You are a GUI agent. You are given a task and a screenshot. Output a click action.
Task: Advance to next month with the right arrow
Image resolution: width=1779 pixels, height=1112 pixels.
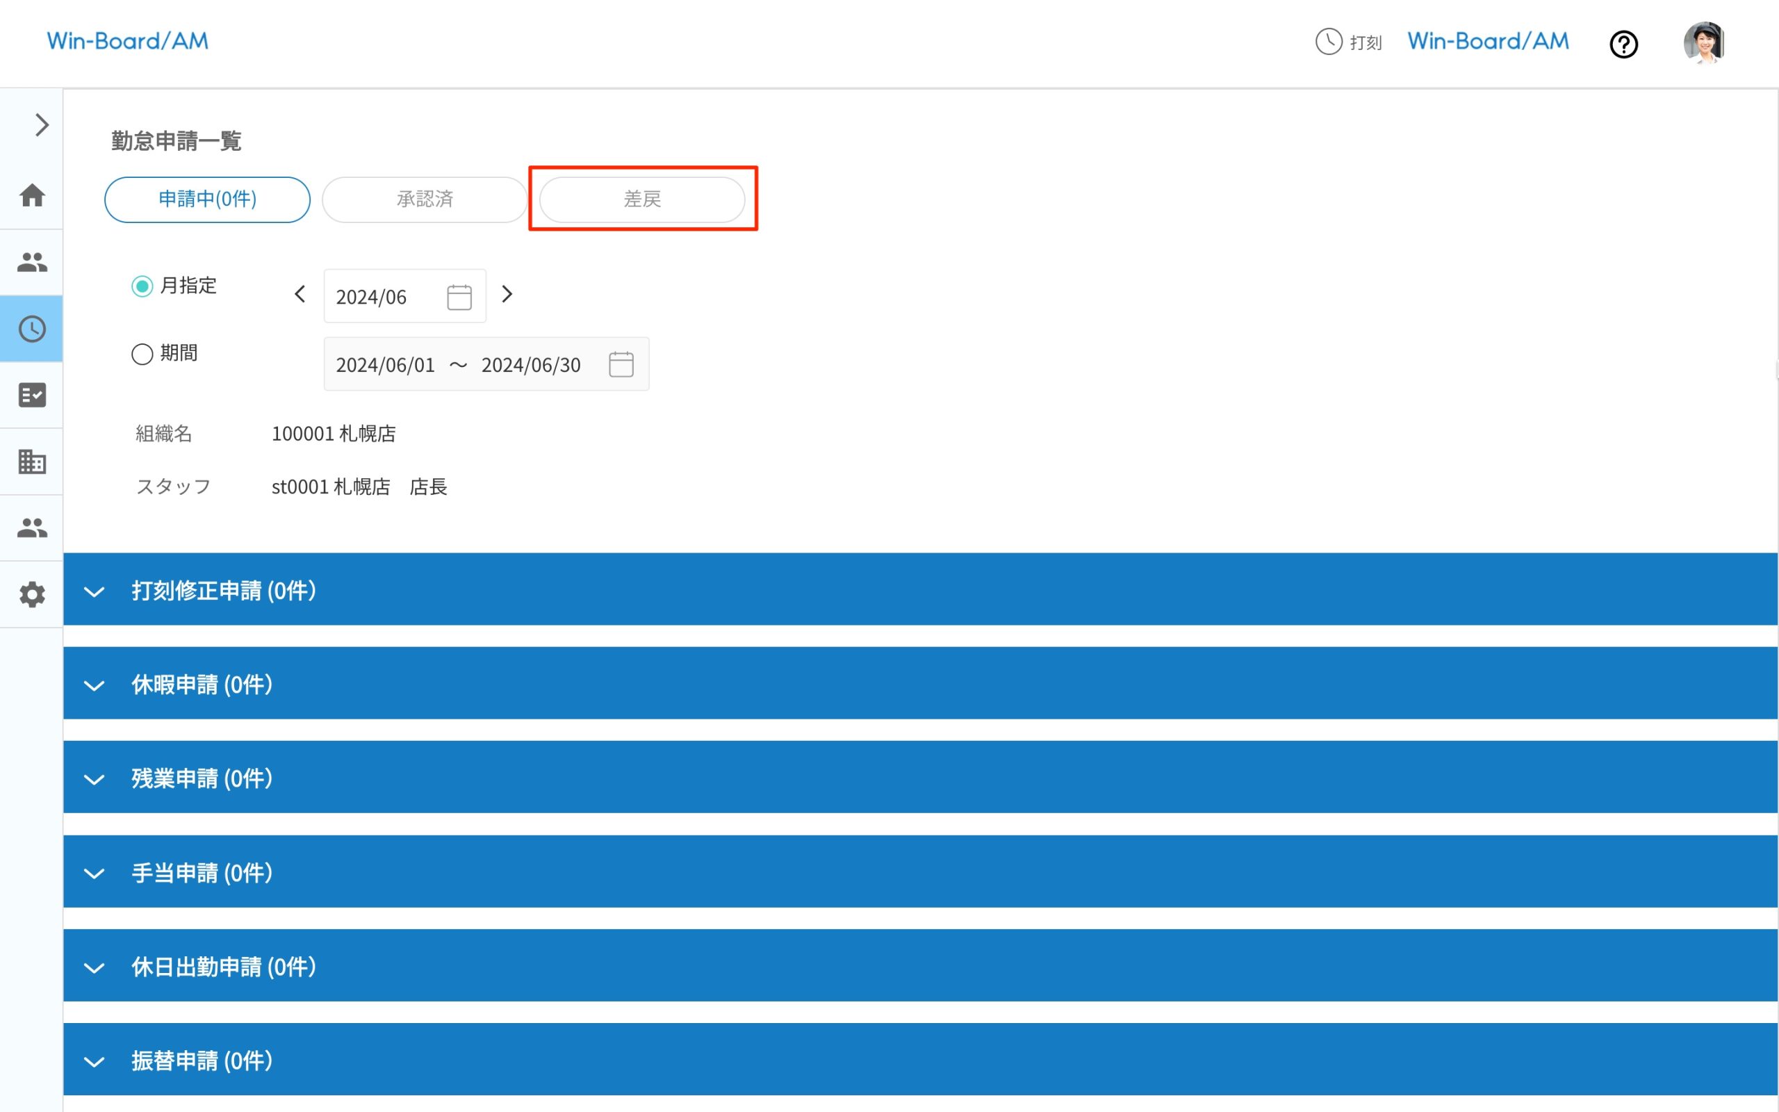507,295
